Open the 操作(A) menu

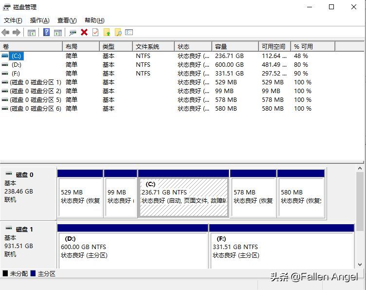[40, 20]
